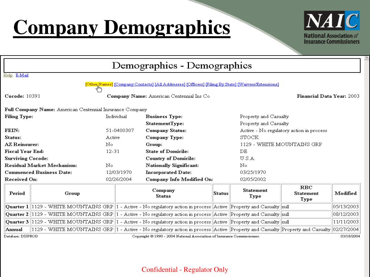This screenshot has height=277, width=370.
Task: Click the Database: DSSPROD footer text
Action: pos(21,236)
